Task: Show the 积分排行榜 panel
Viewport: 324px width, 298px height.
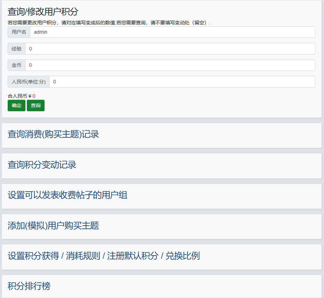Action: [29, 286]
